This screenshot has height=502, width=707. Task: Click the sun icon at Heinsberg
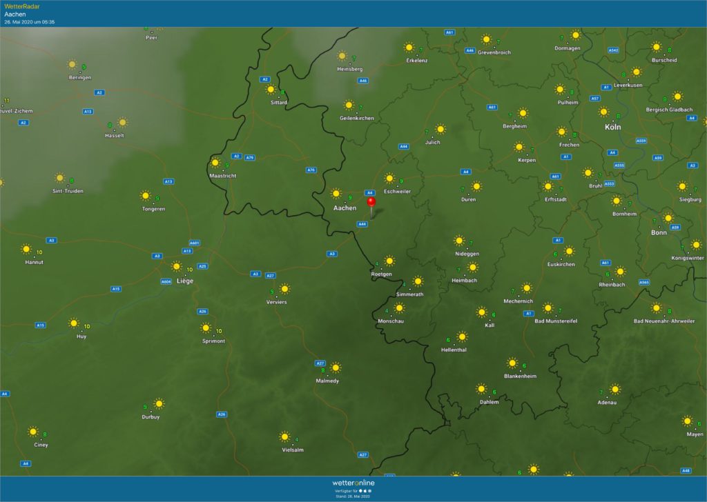pos(342,56)
